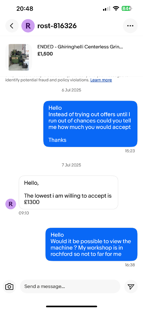Image resolution: width=143 pixels, height=310 pixels.
Task: Tap the cellular signal bars icon
Action: click(107, 8)
